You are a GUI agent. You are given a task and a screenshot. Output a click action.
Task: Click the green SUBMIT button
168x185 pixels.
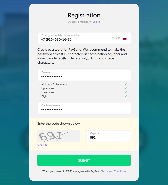[84, 160]
